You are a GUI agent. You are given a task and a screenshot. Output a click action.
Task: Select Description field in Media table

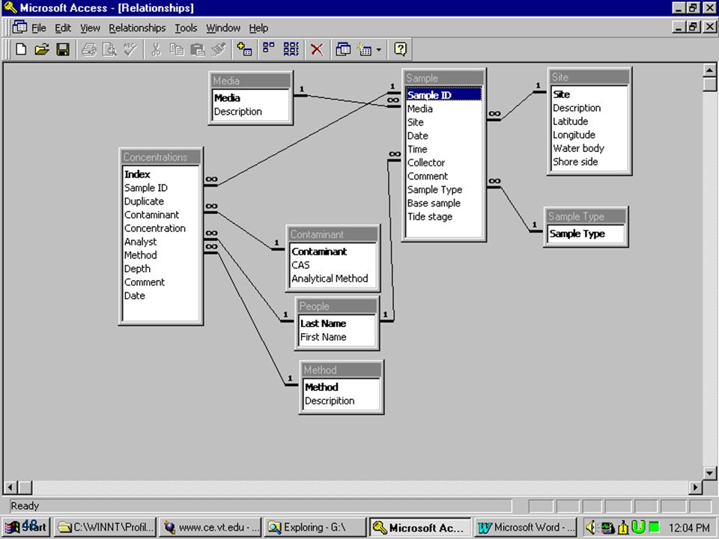pyautogui.click(x=251, y=112)
